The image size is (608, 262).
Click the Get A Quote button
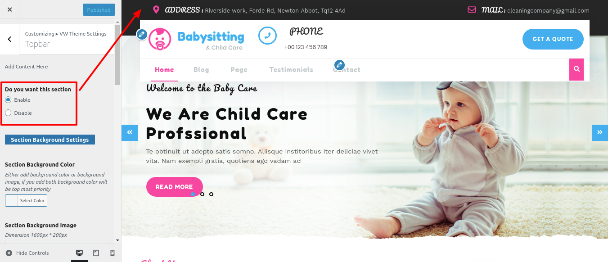coord(553,39)
